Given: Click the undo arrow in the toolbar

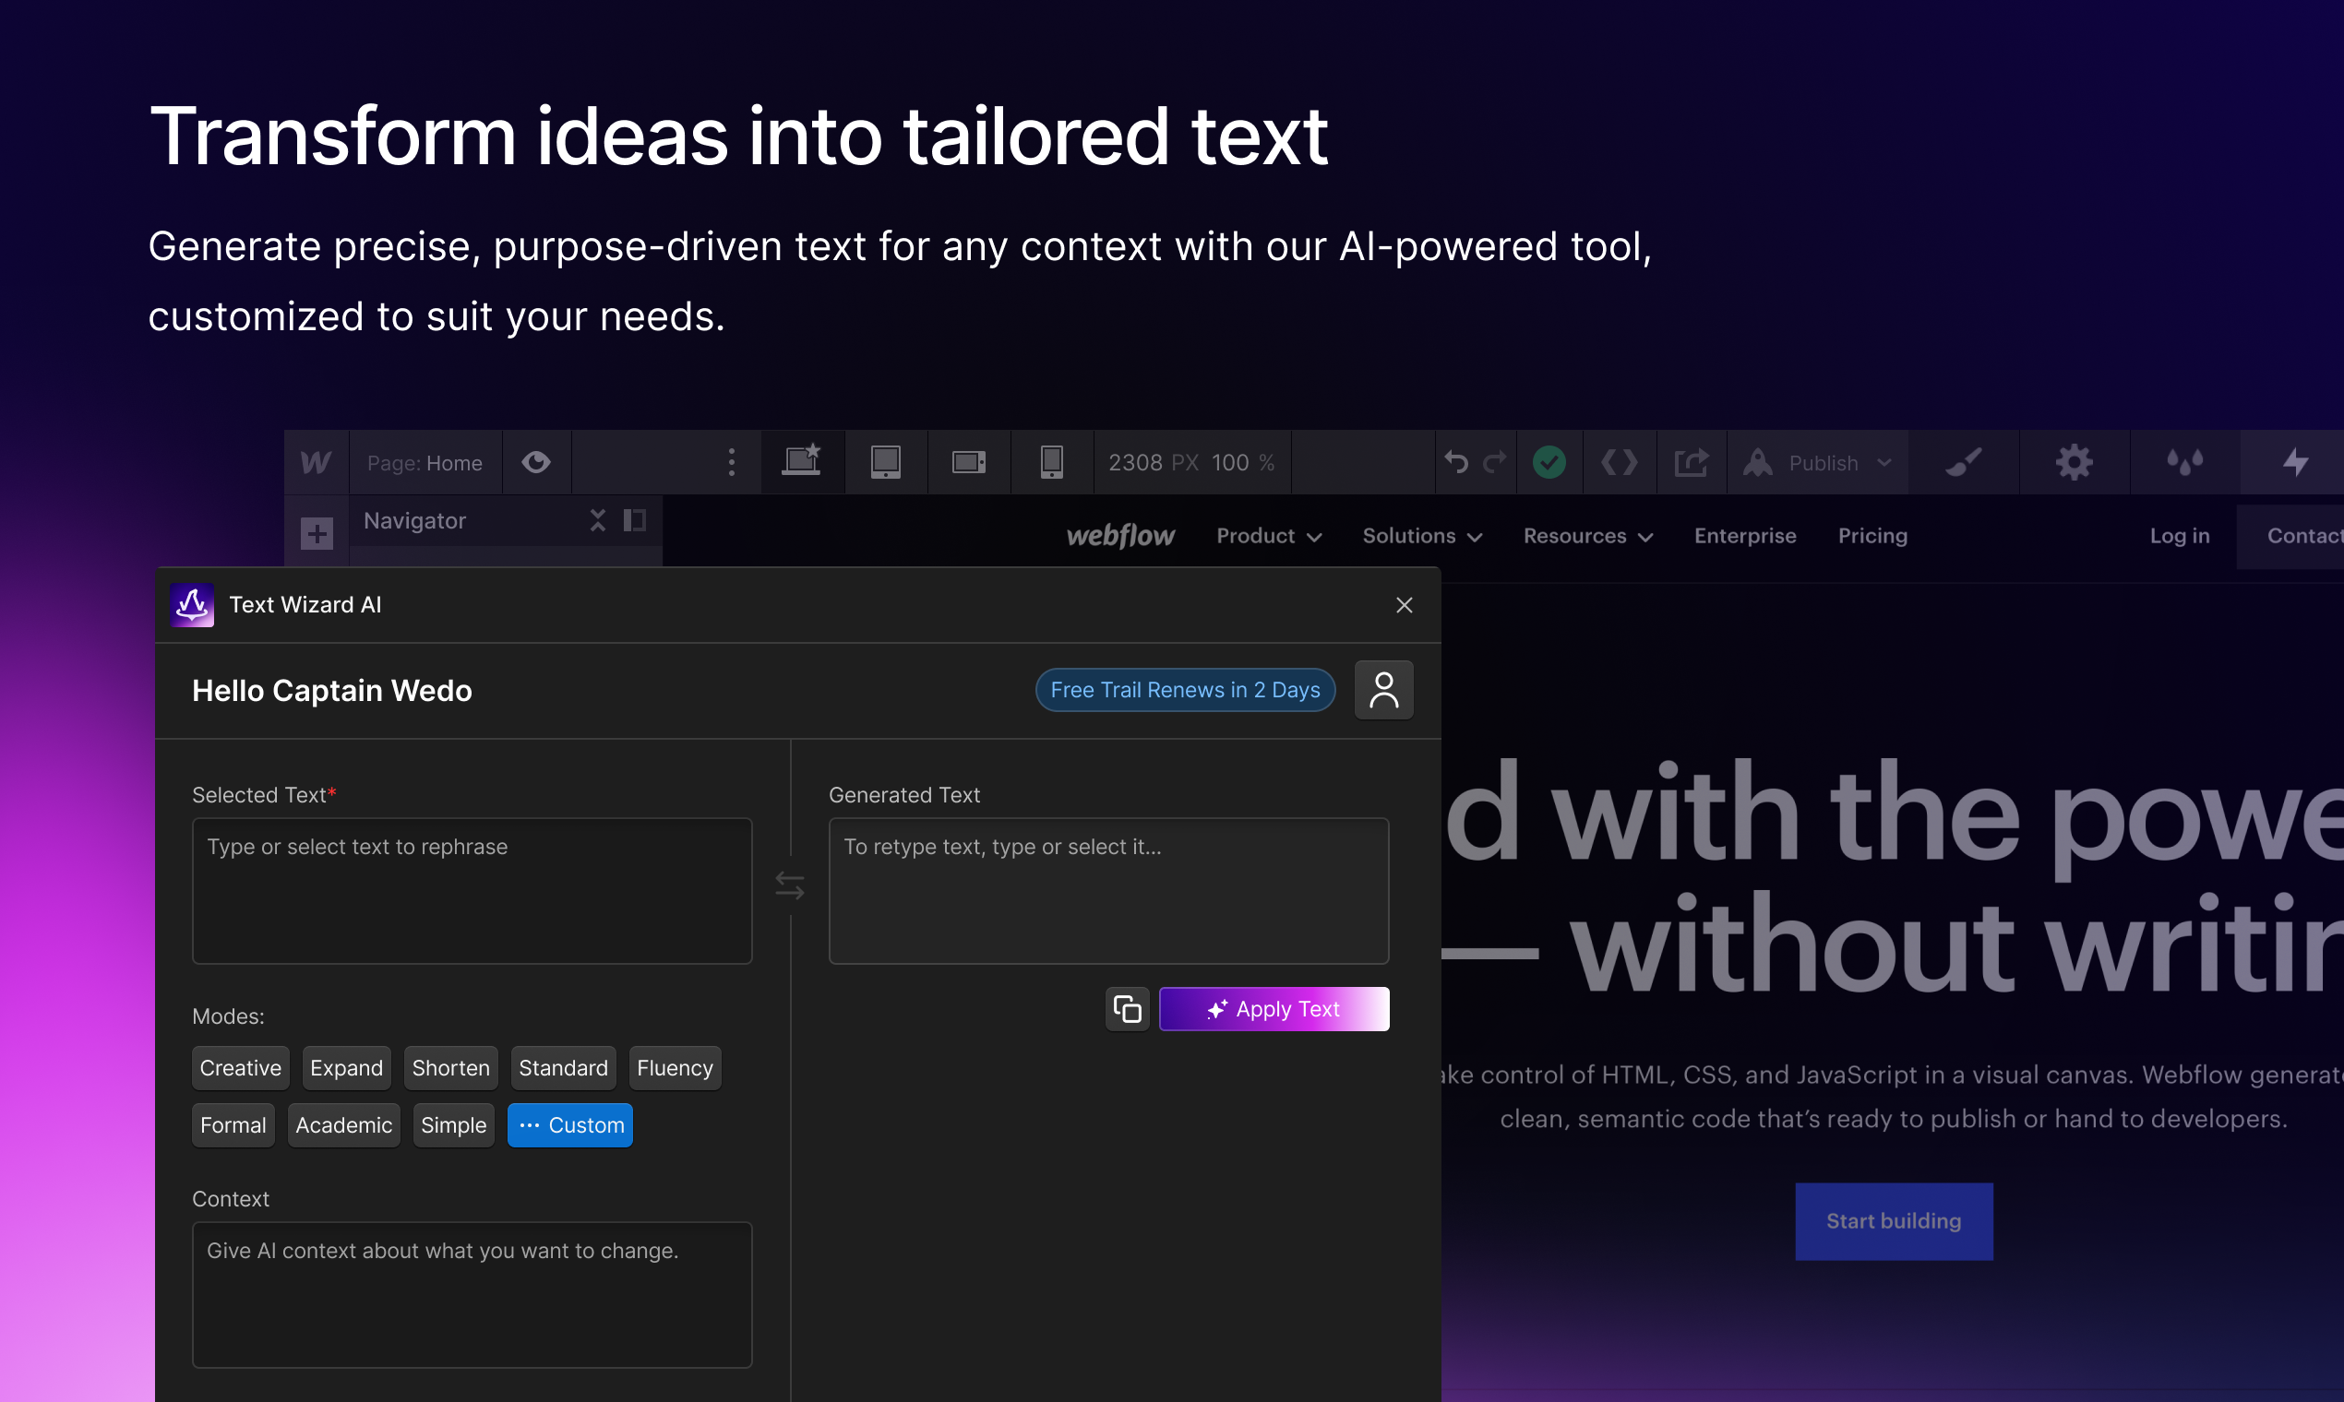Looking at the screenshot, I should [1454, 462].
